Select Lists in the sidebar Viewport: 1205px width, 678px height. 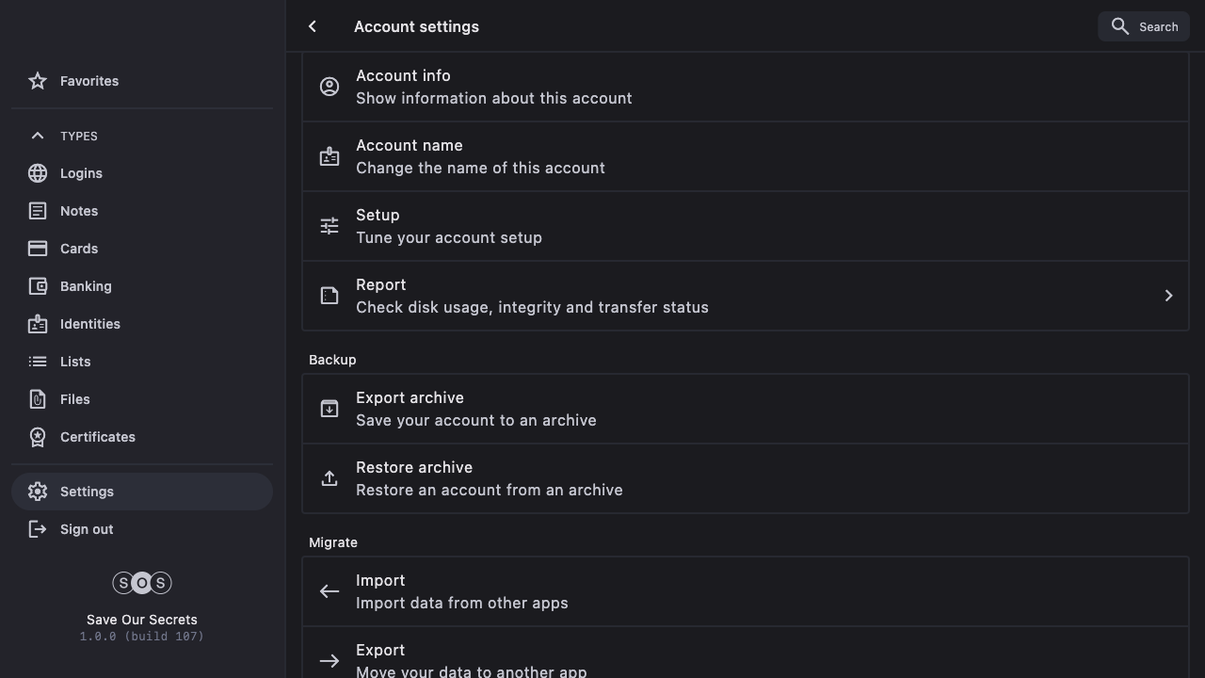[75, 362]
